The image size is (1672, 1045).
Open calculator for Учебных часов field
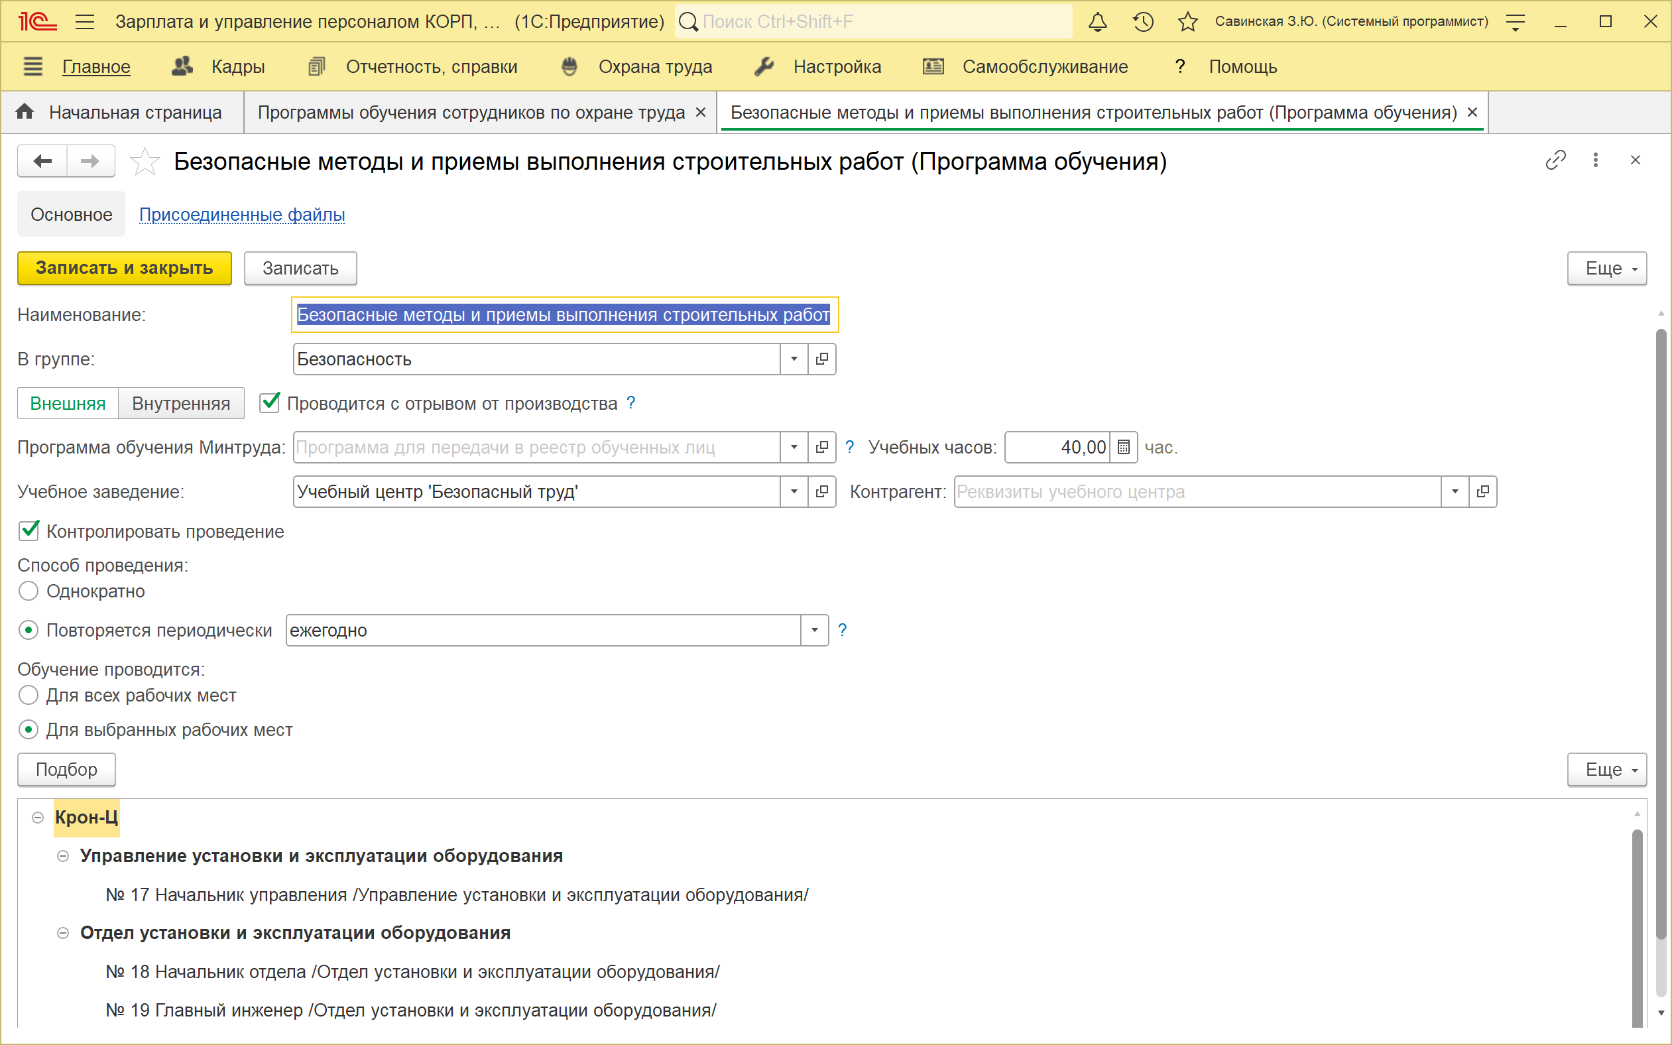(x=1124, y=447)
